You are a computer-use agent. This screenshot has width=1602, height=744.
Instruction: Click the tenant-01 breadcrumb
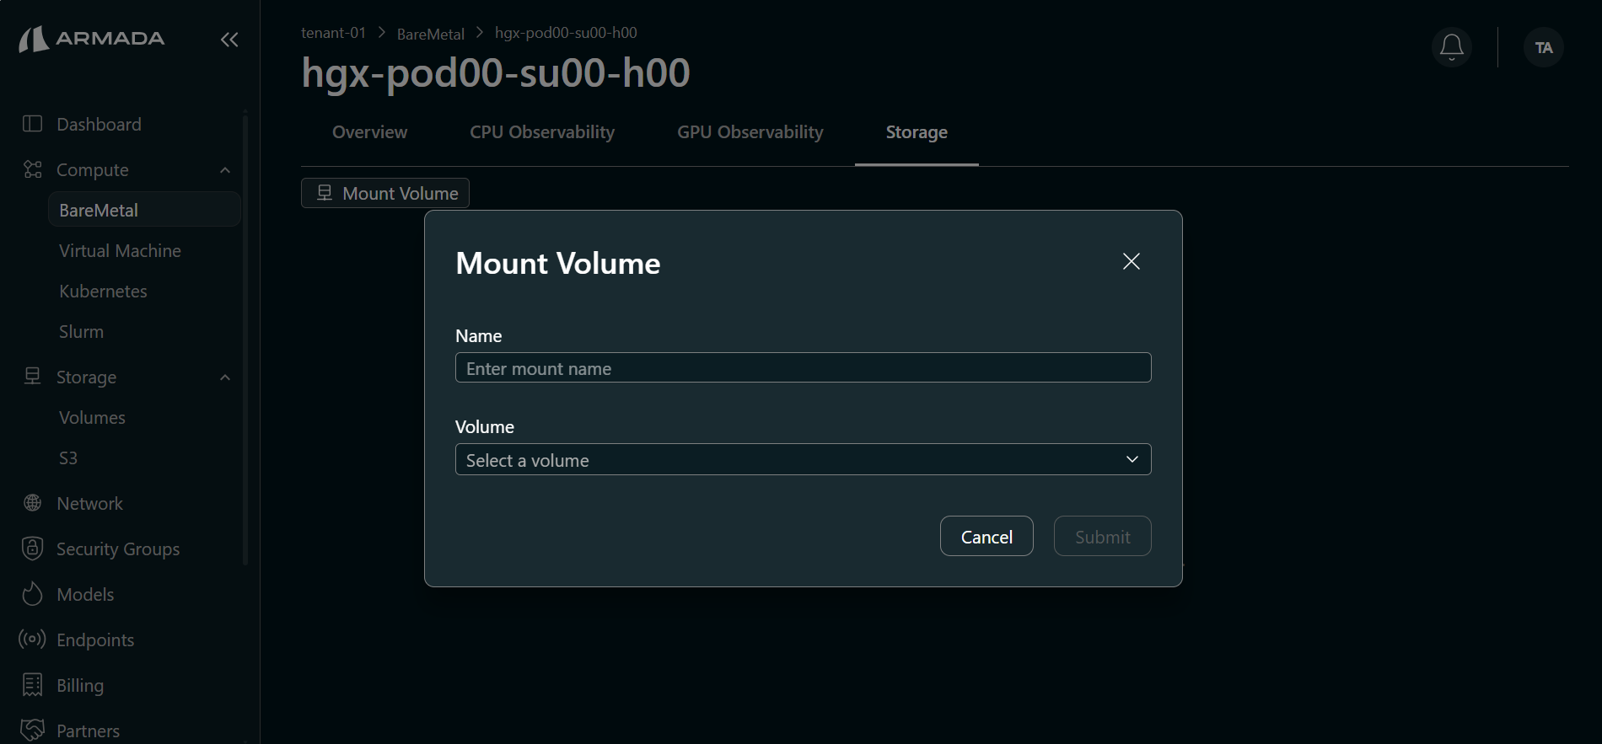(333, 33)
